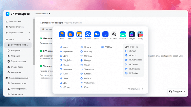
Task: Open the Звонки link in the list
Action: (66, 65)
